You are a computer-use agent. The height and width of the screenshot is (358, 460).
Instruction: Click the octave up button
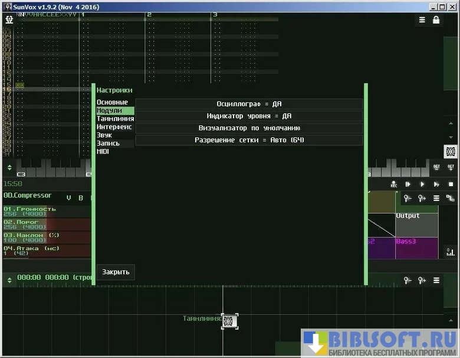pos(451,167)
